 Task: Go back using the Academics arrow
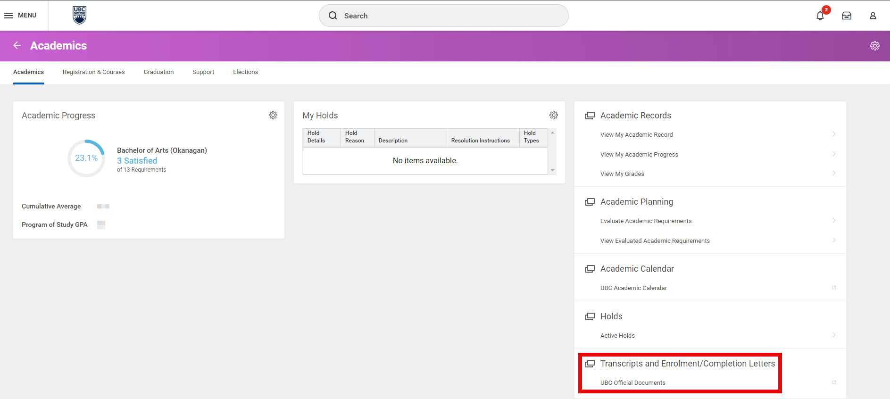[x=17, y=45]
